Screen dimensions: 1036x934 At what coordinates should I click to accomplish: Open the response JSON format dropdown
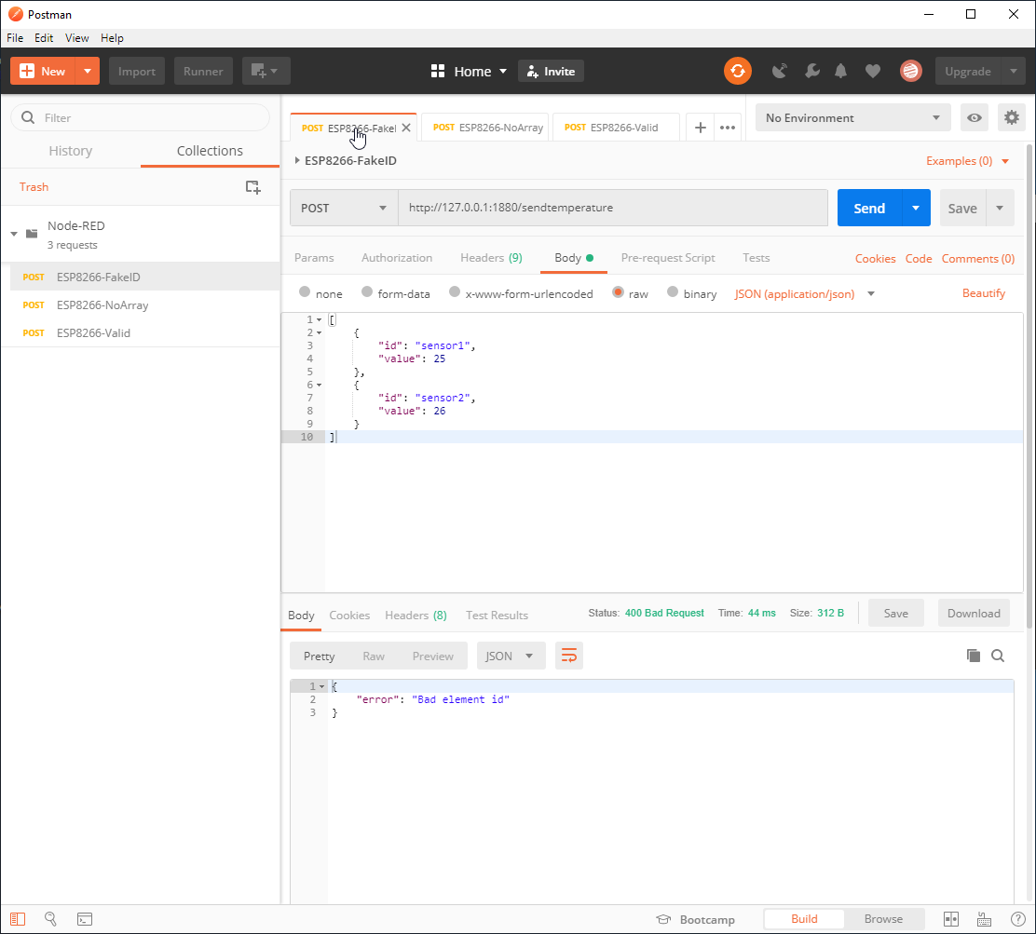[511, 656]
